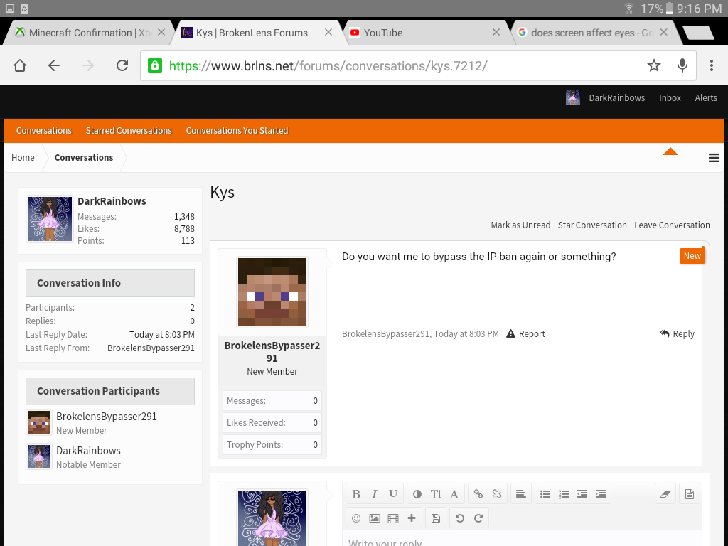Increase indent with the indent icon
728x546 pixels.
pos(601,494)
